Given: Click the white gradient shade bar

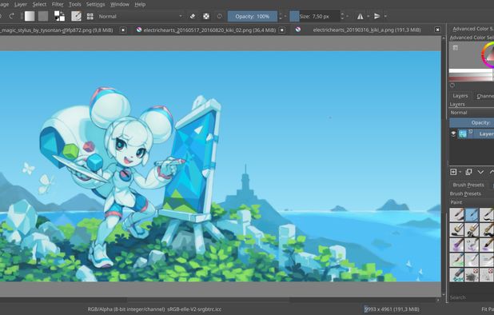Looking at the screenshot, I should (x=471, y=71).
